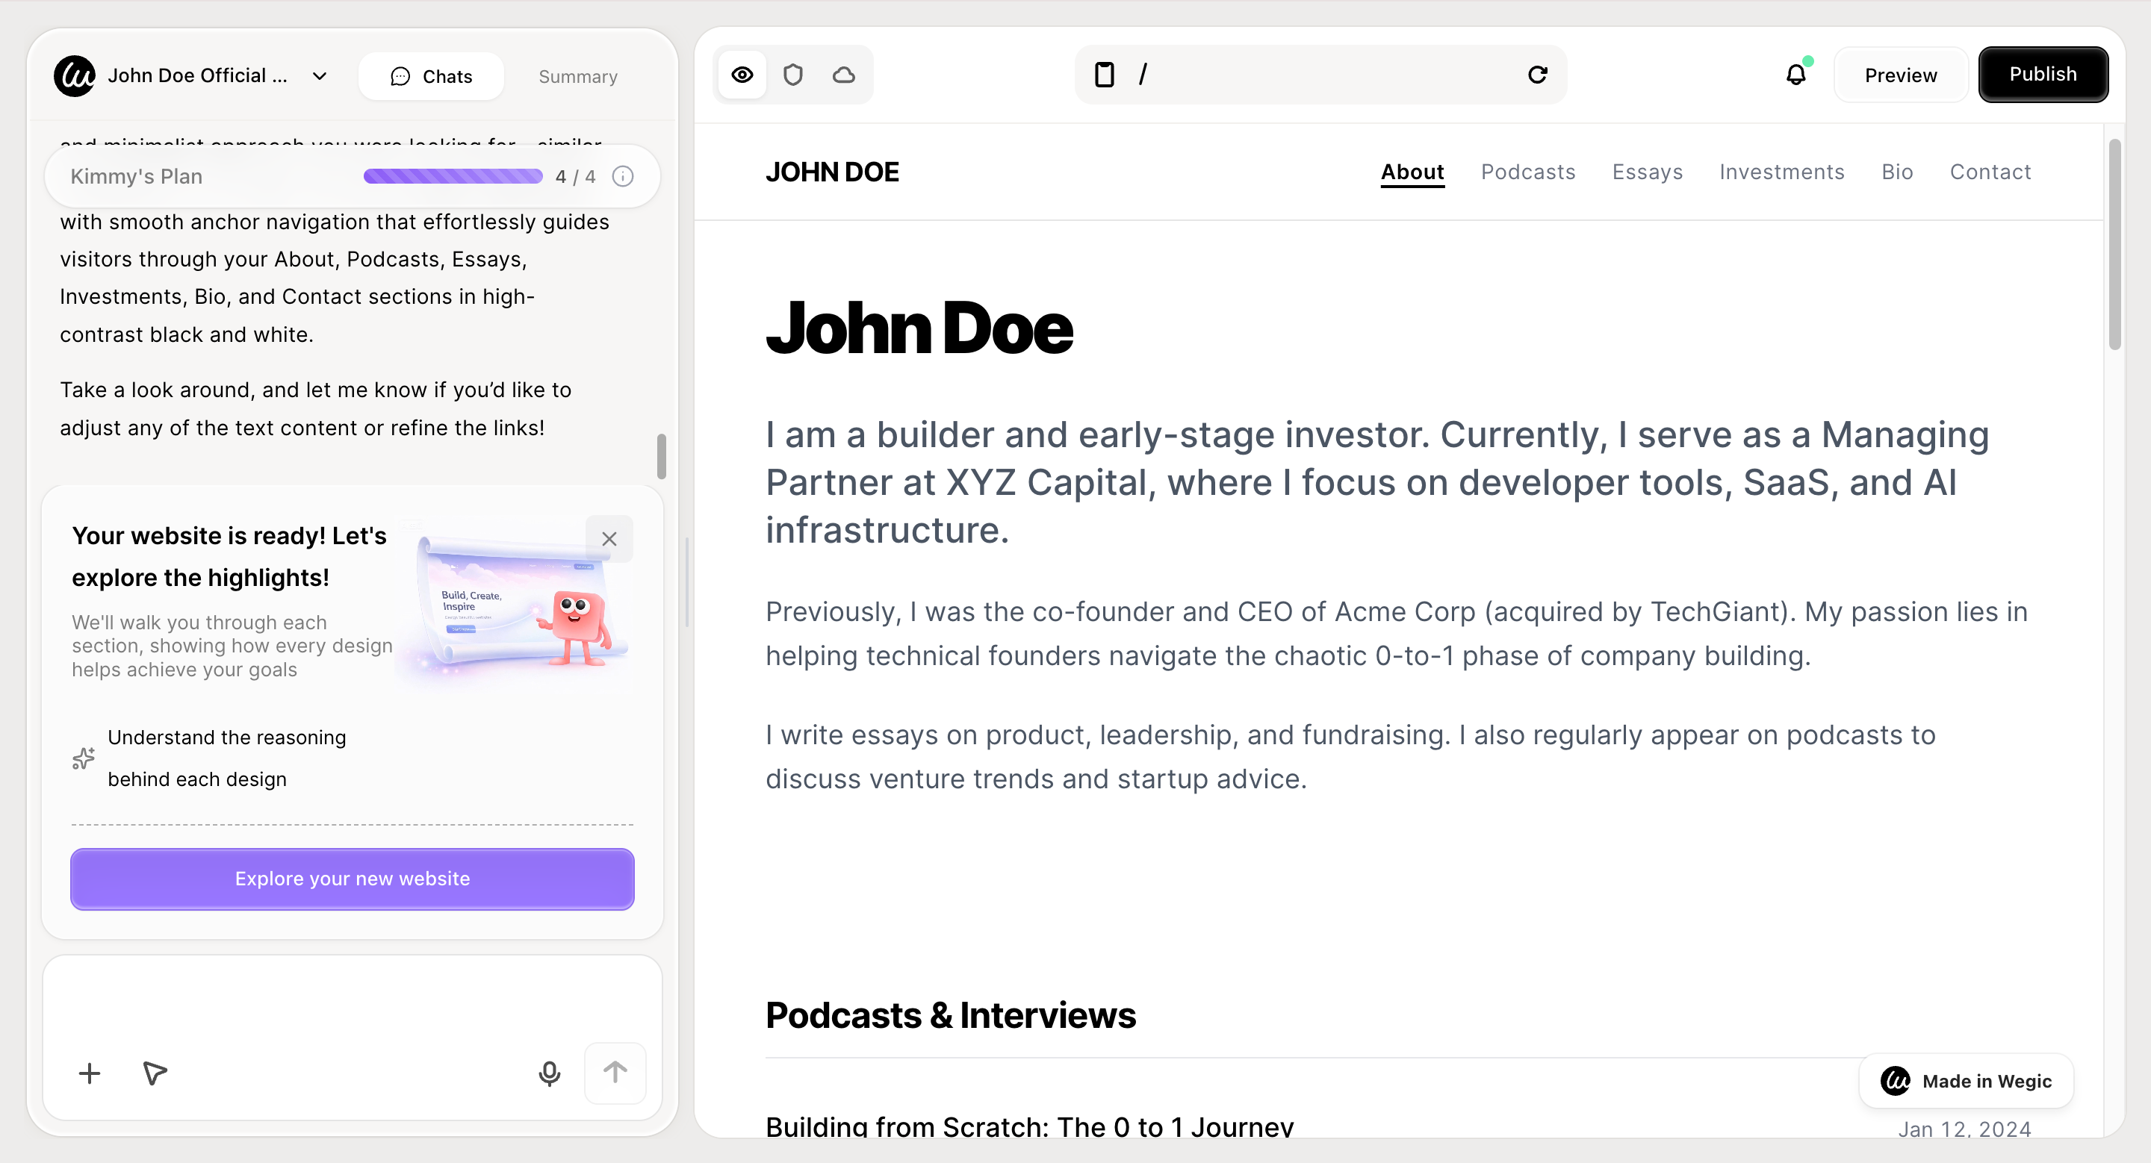
Task: Send the chat message with the arrow icon
Action: [615, 1073]
